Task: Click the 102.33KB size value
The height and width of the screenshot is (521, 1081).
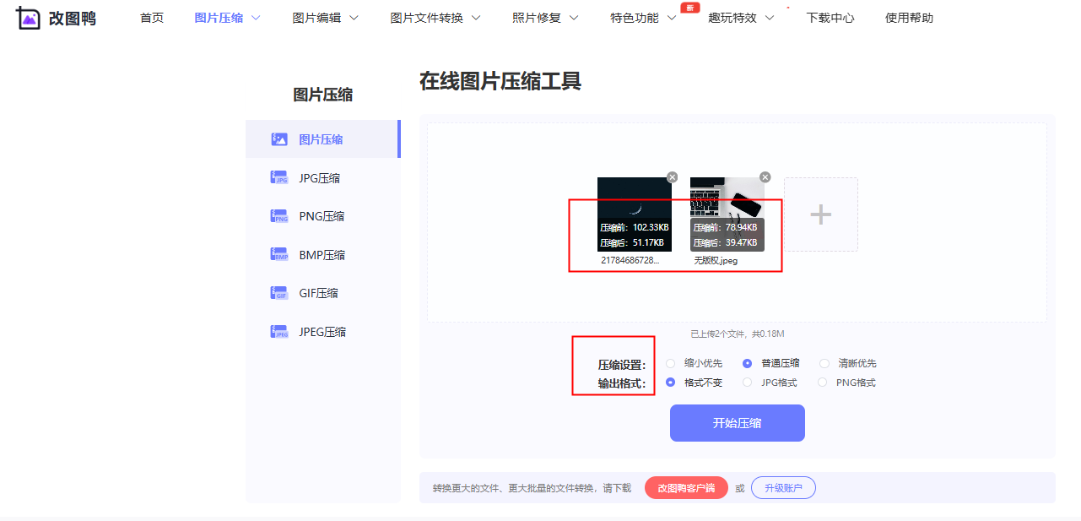Action: tap(651, 227)
